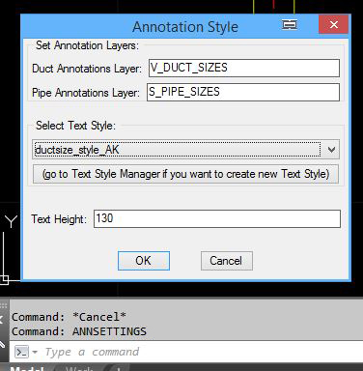The image size is (363, 371).
Task: Click the Set Annotation Layers group label
Action: coord(87,45)
